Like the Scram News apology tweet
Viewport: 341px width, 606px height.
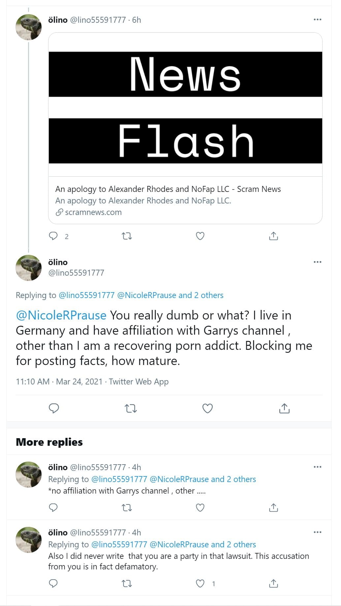pos(200,236)
